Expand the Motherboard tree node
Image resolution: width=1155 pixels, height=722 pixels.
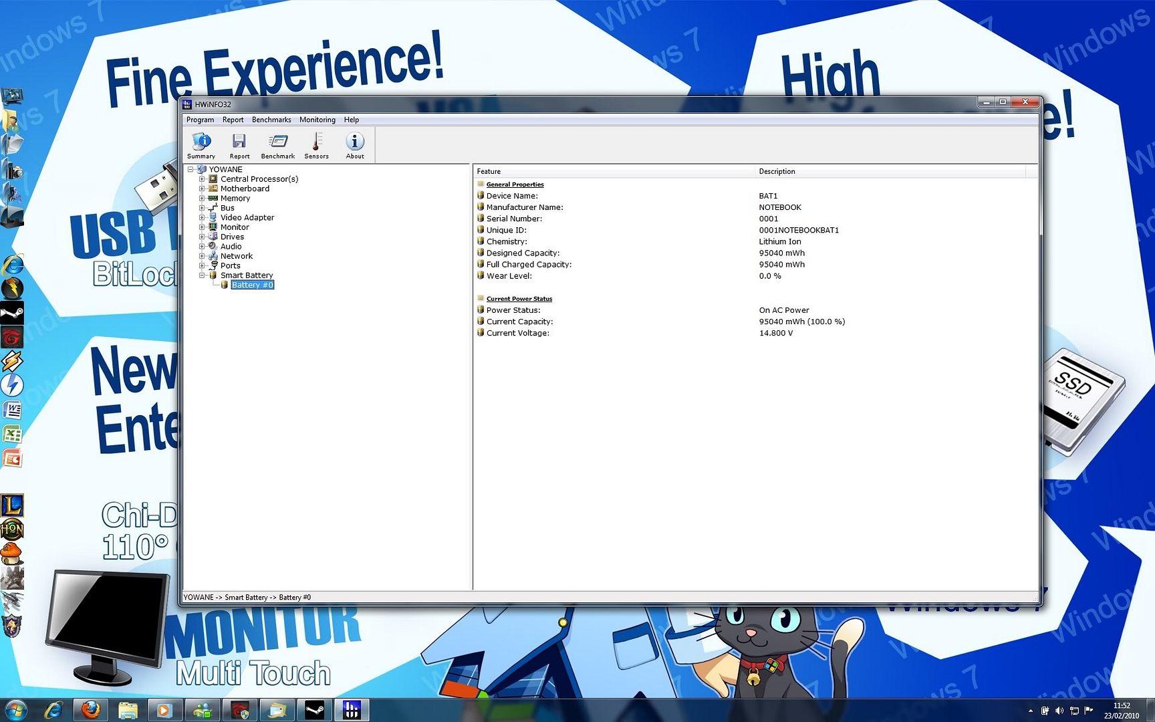(202, 189)
